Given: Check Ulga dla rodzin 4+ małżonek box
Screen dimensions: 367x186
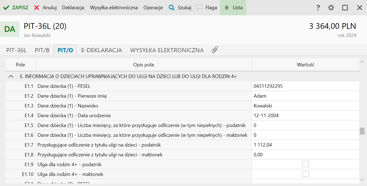Looking at the screenshot, I should pyautogui.click(x=306, y=174).
